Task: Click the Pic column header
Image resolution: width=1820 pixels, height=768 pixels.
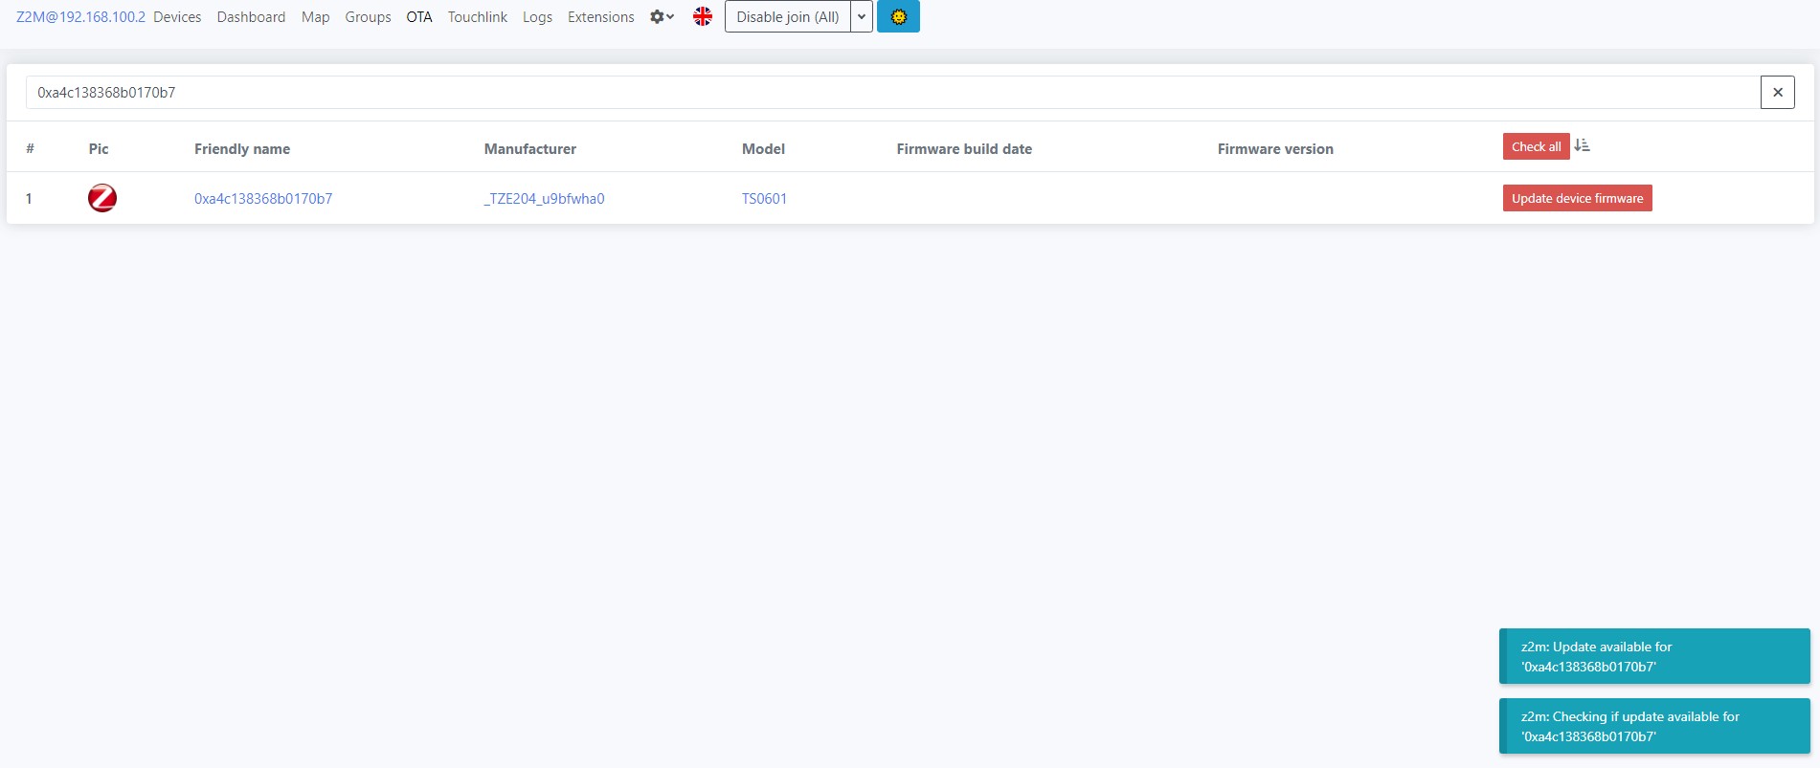Action: click(x=99, y=149)
